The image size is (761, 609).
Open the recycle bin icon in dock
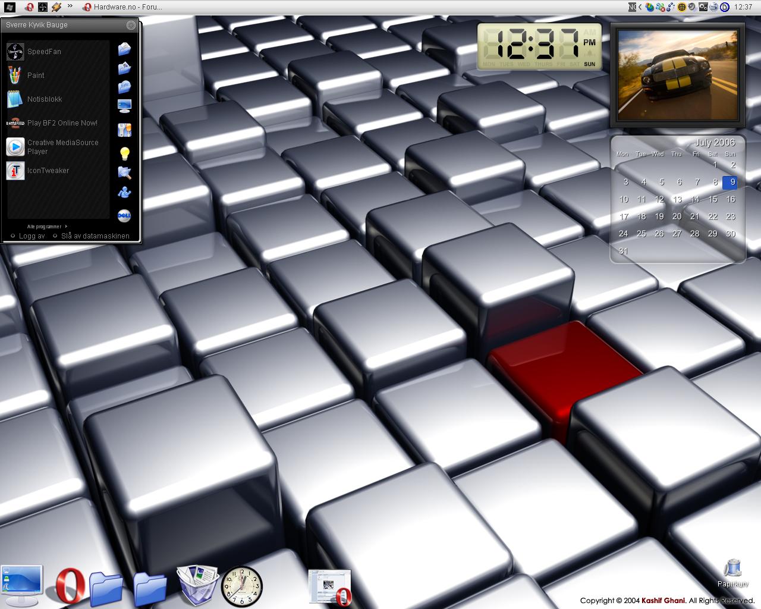point(198,585)
